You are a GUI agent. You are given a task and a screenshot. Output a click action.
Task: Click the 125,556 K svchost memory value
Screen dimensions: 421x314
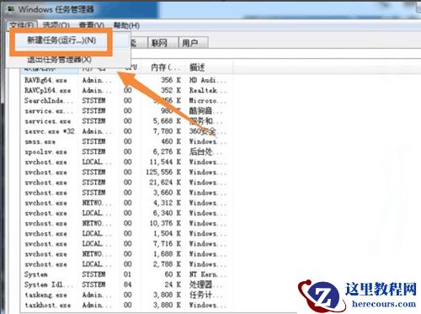163,172
